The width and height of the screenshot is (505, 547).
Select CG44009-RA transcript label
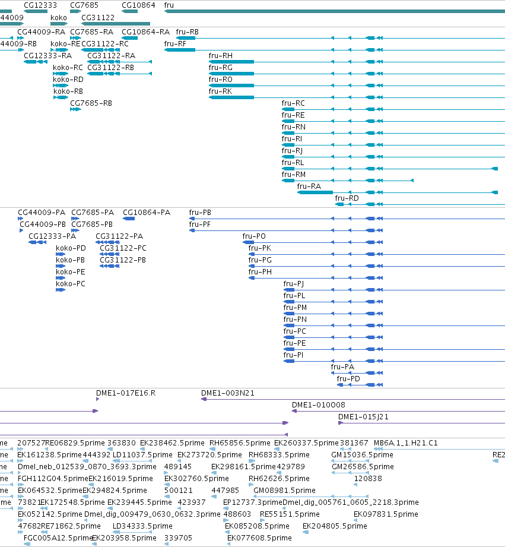41,31
